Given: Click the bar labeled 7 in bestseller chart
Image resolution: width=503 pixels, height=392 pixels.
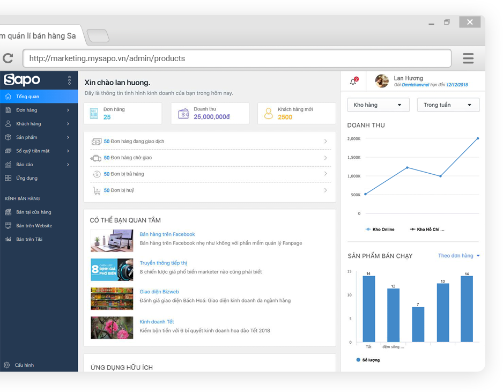Looking at the screenshot, I should point(418,324).
